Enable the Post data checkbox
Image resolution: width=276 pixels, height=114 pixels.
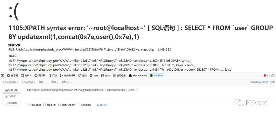[27, 105]
